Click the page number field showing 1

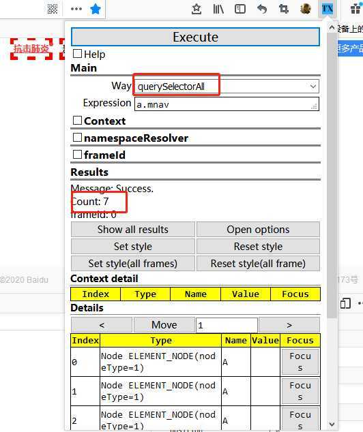point(227,326)
